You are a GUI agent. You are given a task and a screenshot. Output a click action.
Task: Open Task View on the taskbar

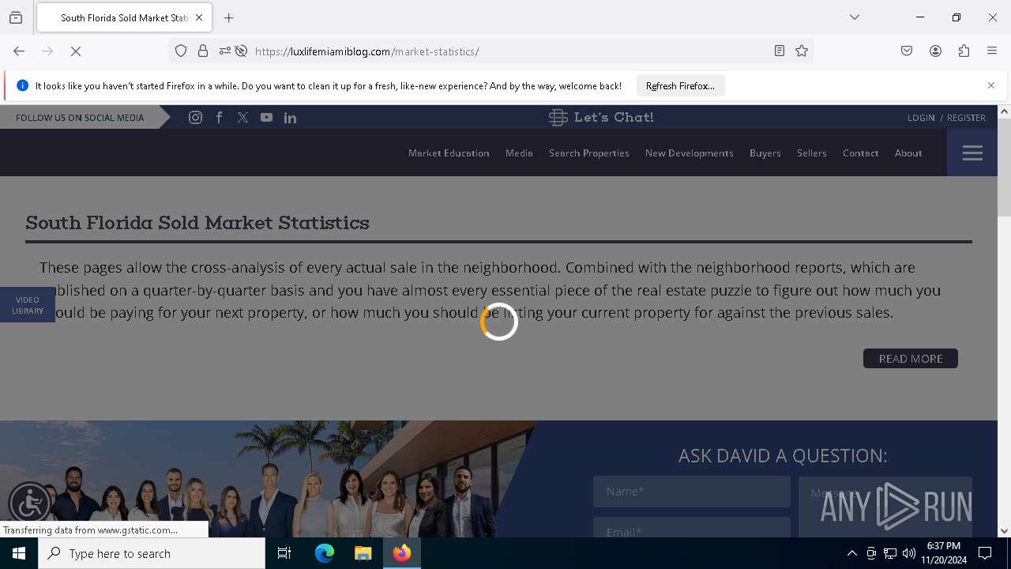284,553
